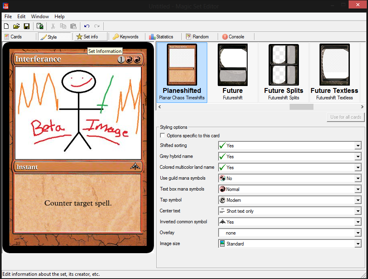Click the Export cards toolbar icon
The width and height of the screenshot is (368, 279).
pos(40,26)
